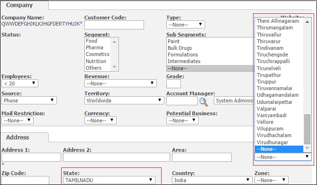Image resolution: width=317 pixels, height=185 pixels.
Task: Choose Valparai from the city list
Action: pos(279,109)
